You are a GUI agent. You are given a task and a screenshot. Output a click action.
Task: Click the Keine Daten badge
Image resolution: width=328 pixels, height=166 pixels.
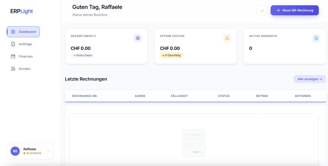tap(83, 55)
